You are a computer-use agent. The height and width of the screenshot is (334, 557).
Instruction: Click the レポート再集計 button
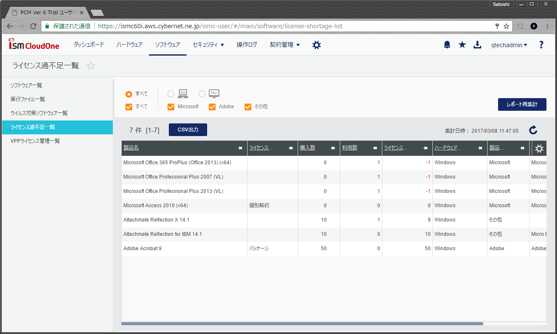pos(522,104)
